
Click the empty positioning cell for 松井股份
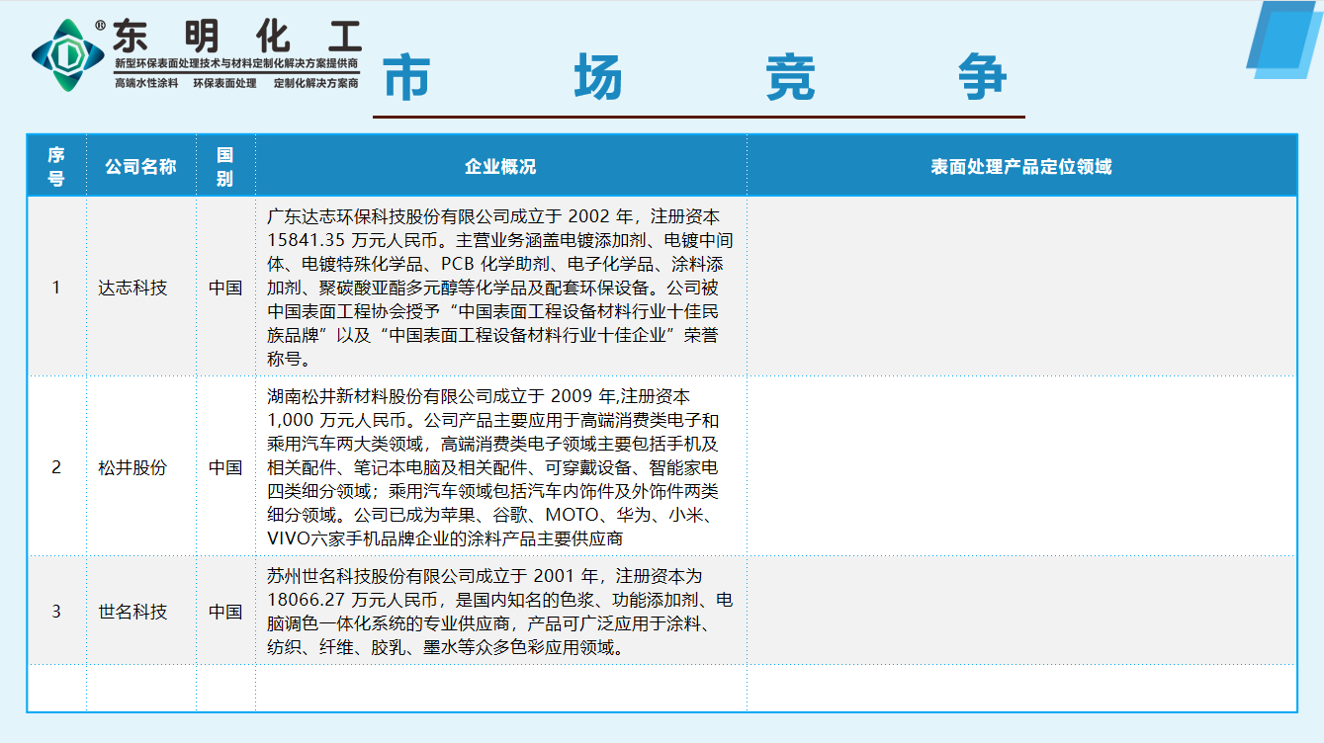point(1021,467)
